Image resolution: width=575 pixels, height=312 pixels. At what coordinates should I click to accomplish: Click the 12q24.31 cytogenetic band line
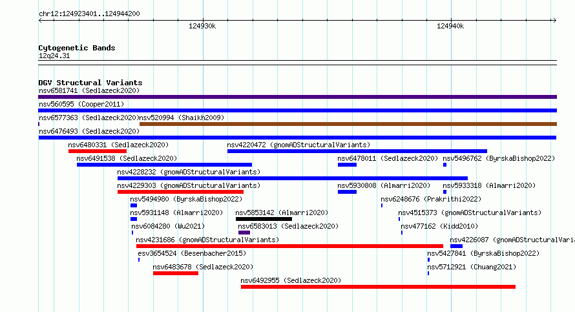pos(297,63)
